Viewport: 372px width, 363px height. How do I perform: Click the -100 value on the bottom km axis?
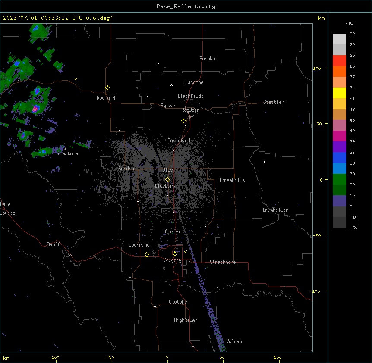[54, 357]
